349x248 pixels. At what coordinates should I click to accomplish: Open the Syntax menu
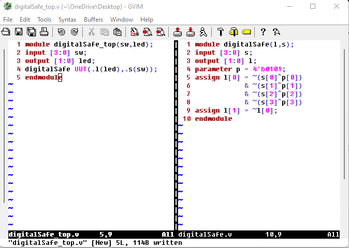pos(67,20)
